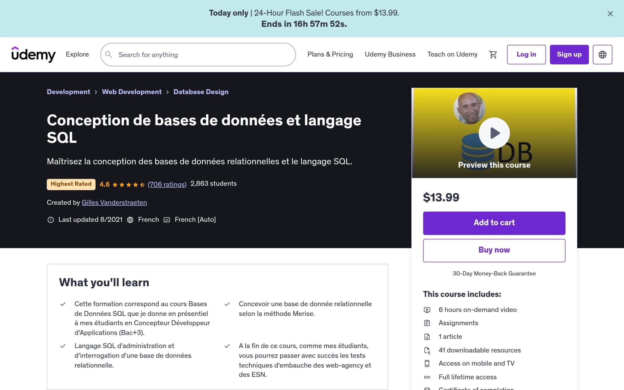Open the shopping cart icon
The width and height of the screenshot is (624, 390).
pos(493,55)
